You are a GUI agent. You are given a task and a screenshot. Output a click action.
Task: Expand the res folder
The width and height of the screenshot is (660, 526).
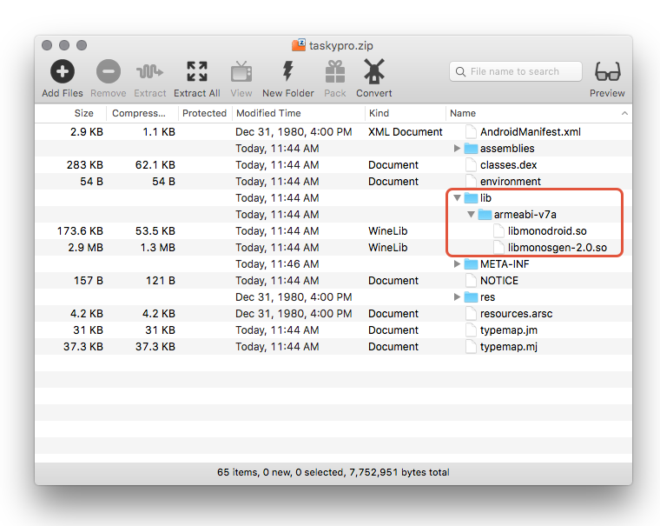(x=458, y=297)
